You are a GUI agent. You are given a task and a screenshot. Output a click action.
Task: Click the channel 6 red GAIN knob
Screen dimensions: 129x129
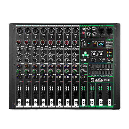pos(58,42)
